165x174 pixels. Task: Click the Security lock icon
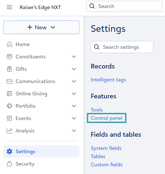(10, 164)
